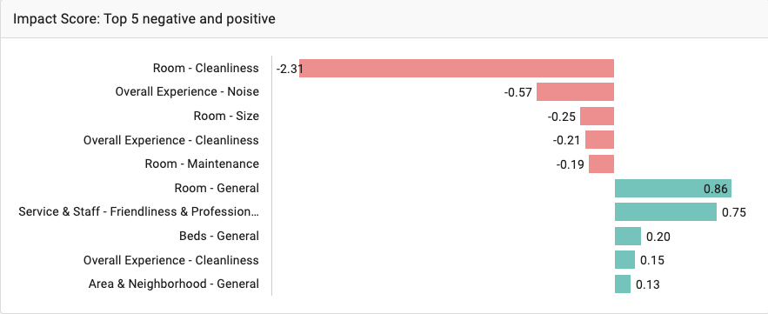
Task: Select the Overall Experience - Noise bar
Action: [x=576, y=92]
